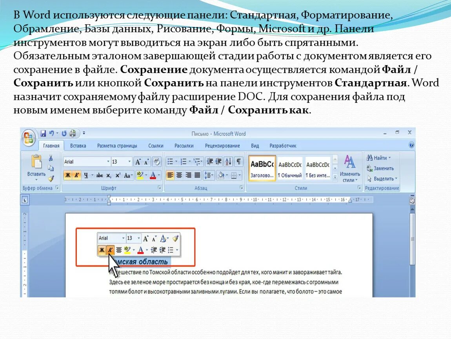Click the Заменить button
The image size is (451, 339).
[x=380, y=168]
